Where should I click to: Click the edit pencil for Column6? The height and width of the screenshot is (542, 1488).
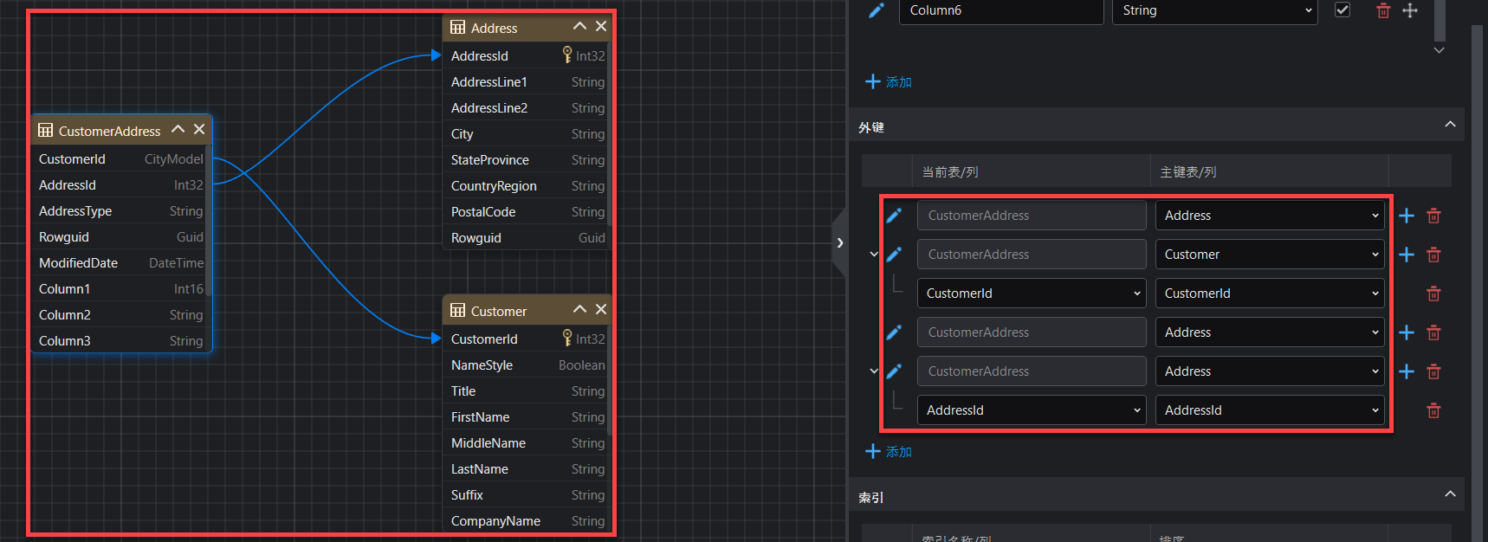pyautogui.click(x=877, y=10)
